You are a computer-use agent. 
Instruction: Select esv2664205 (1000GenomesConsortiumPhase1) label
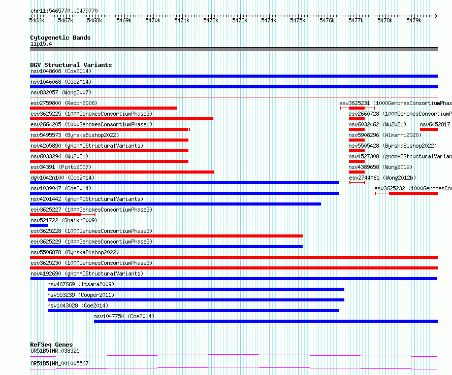click(x=91, y=124)
